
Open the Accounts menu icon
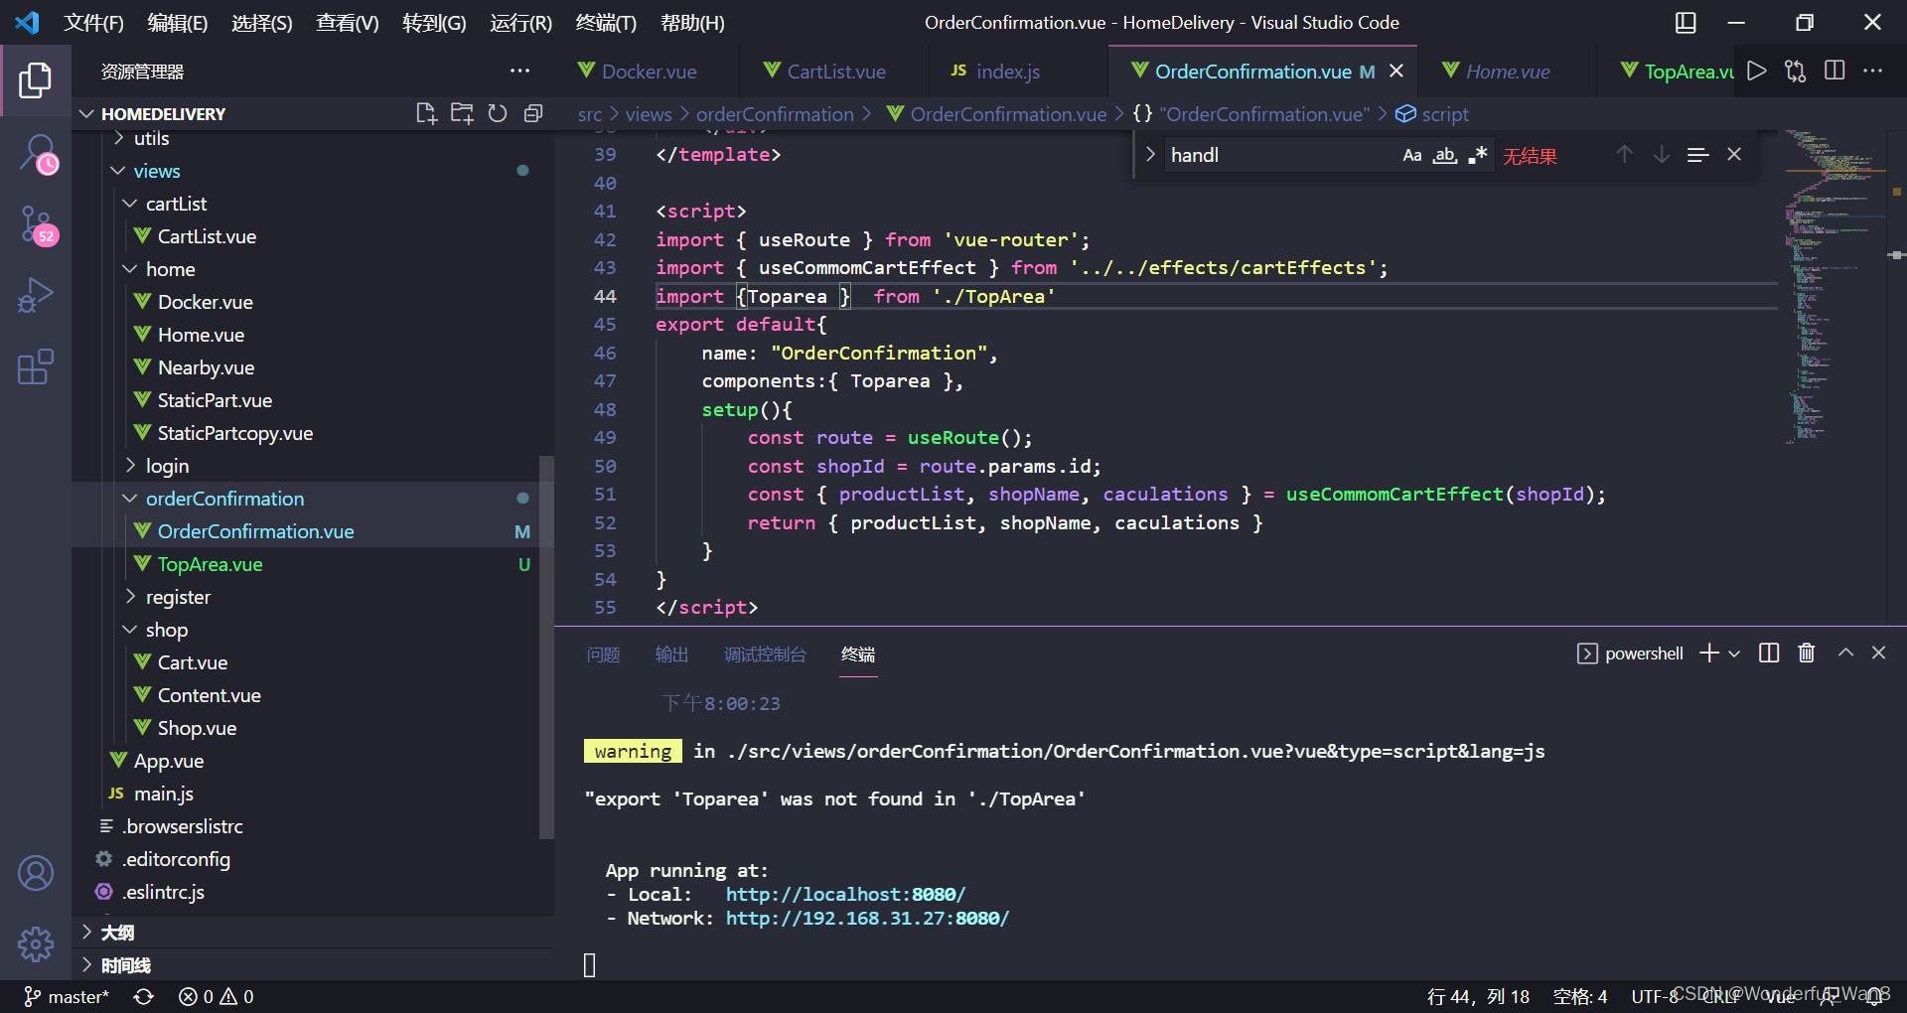(36, 873)
